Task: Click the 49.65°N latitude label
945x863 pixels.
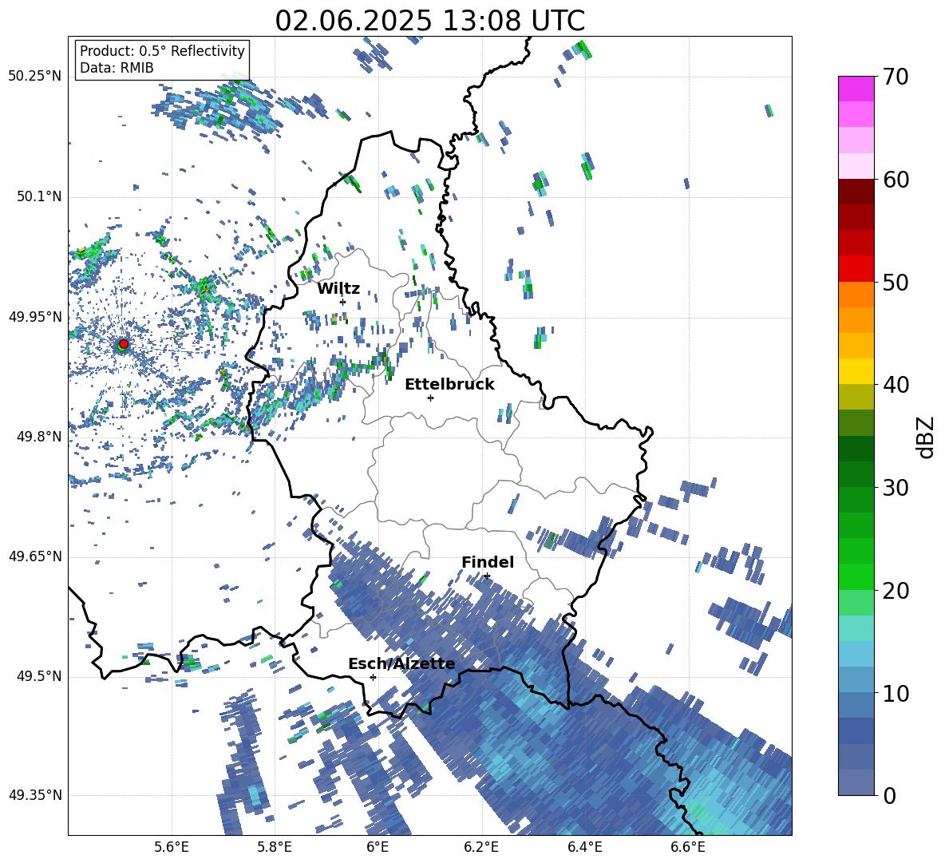Action: point(35,556)
